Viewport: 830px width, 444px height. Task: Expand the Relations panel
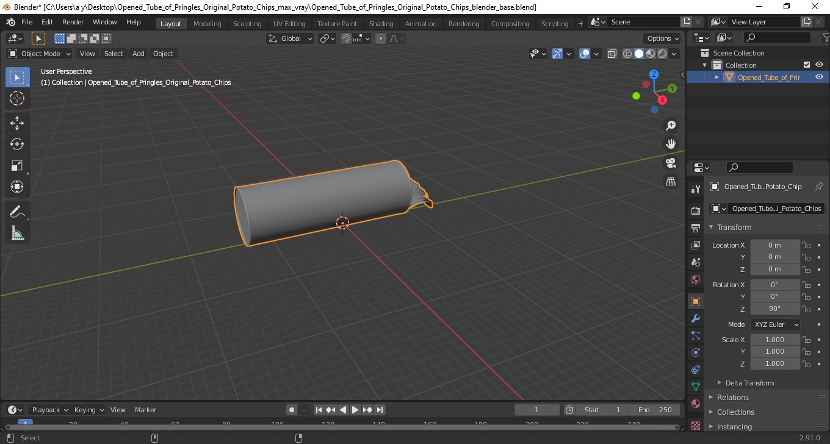tap(732, 397)
